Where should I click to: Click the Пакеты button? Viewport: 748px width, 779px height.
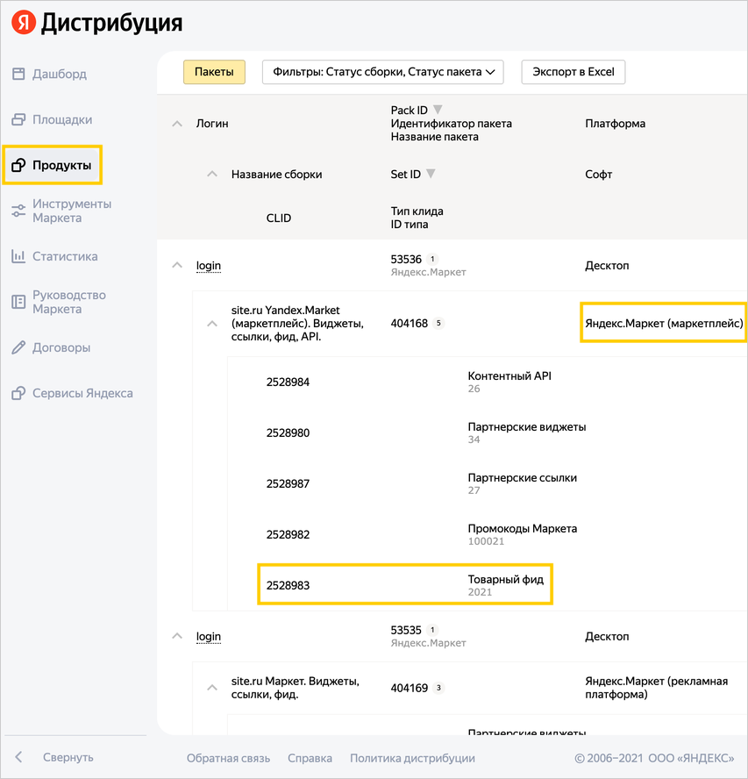[214, 72]
